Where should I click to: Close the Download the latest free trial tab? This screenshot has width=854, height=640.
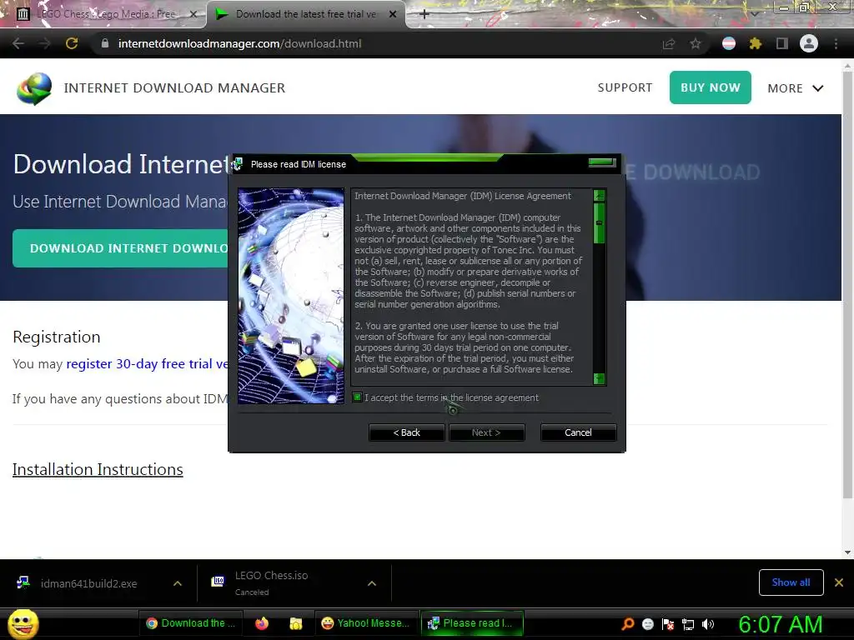click(x=393, y=15)
